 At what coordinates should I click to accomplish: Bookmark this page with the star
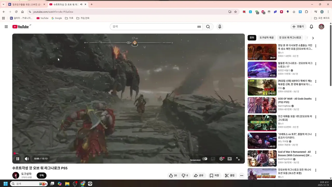[x=236, y=12]
